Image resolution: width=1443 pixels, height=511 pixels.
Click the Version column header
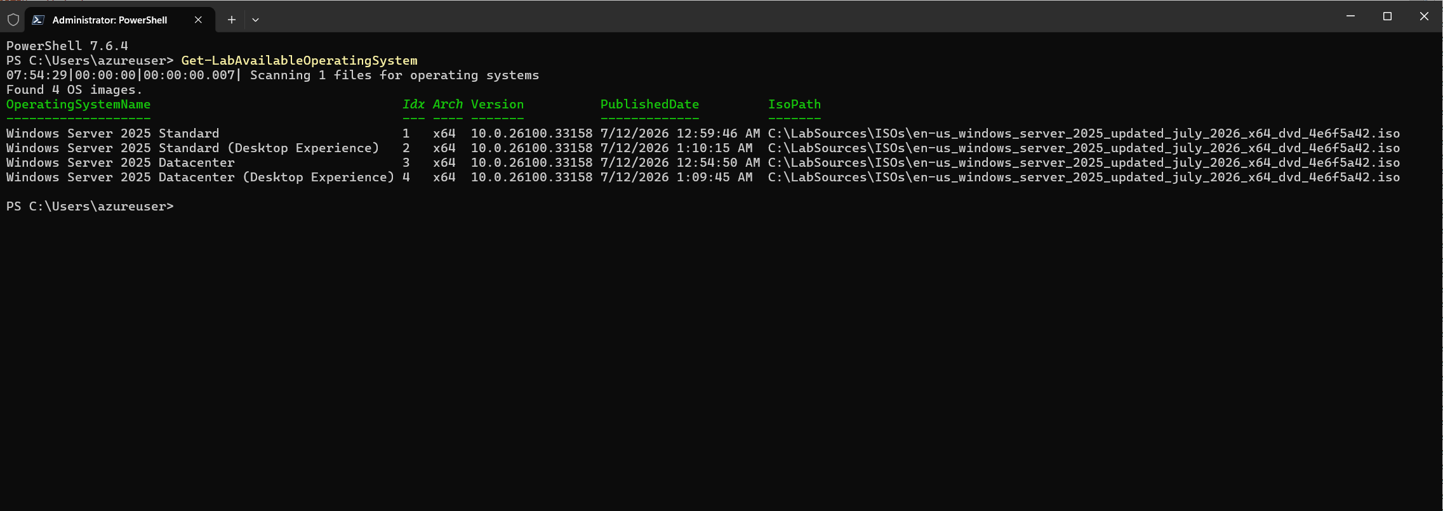click(x=497, y=105)
